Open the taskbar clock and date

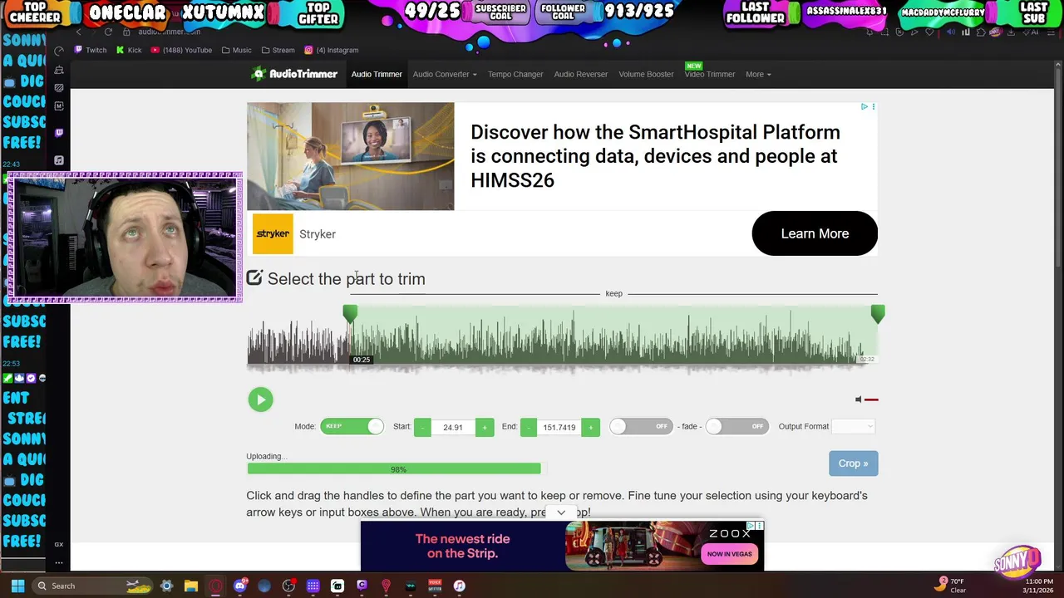pos(1038,586)
